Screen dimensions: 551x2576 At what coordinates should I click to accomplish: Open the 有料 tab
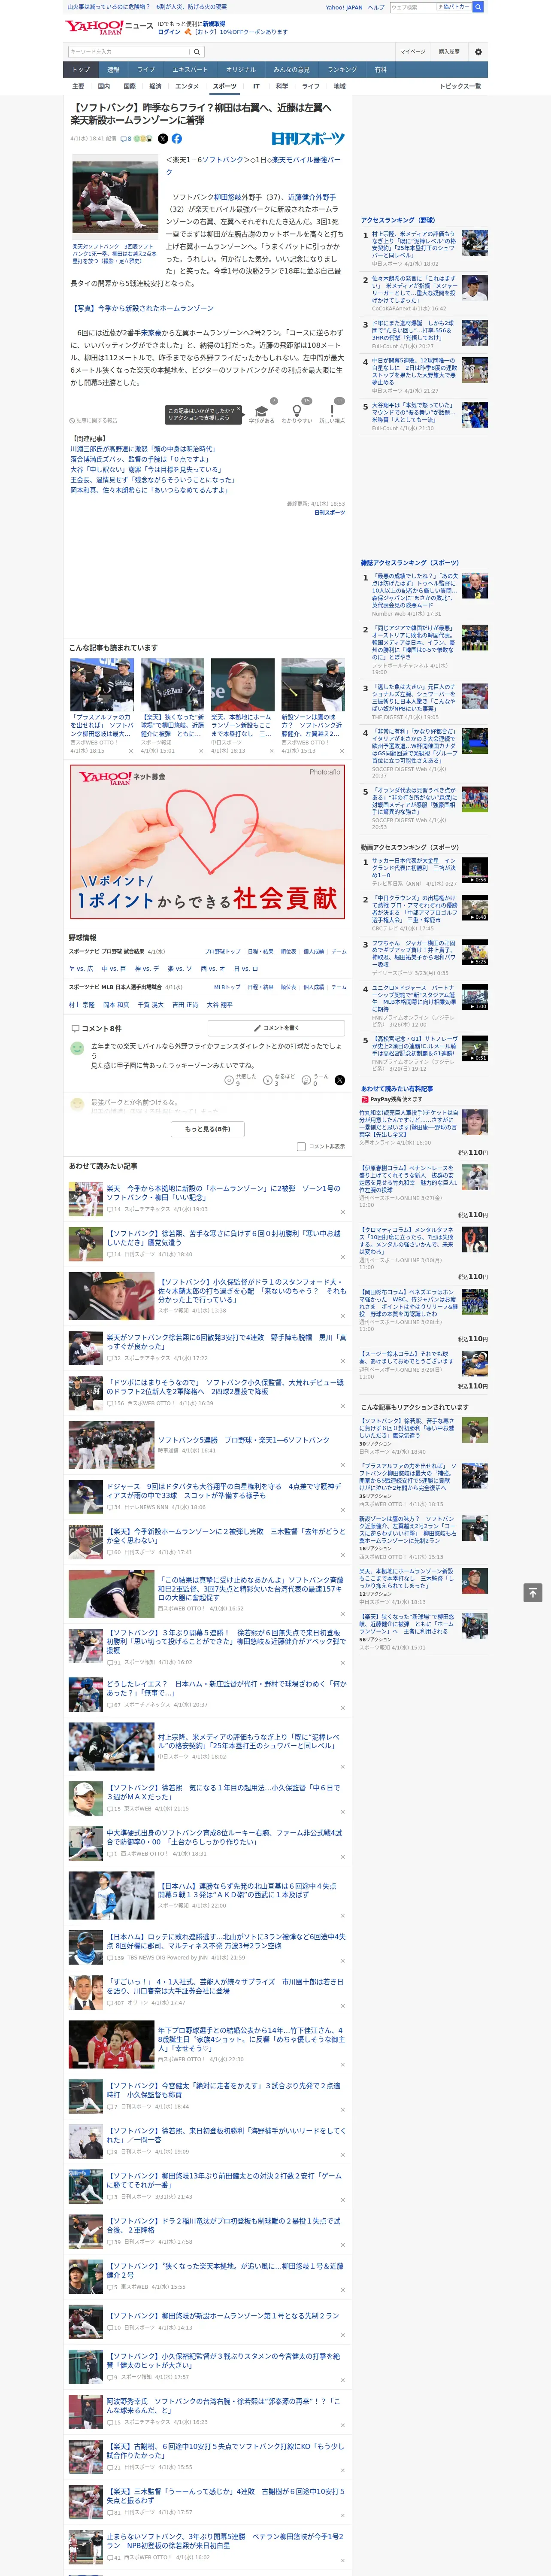(380, 70)
